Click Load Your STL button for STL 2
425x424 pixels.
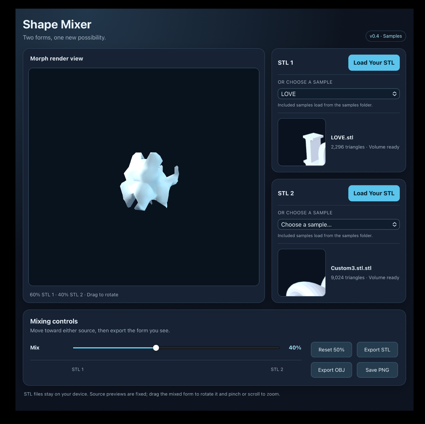(374, 193)
